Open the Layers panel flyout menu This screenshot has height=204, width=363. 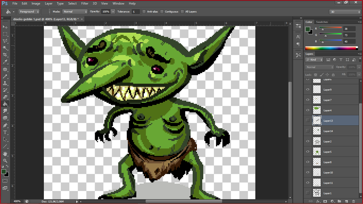tap(360, 54)
